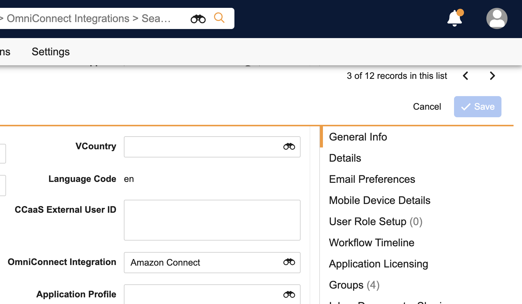Open OmniConnect Integration lookup binoculars

click(289, 262)
